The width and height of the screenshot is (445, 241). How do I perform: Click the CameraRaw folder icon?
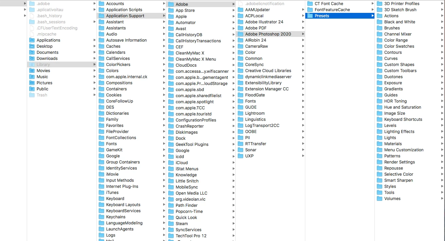click(240, 46)
